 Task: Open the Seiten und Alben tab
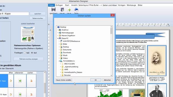coord(110,5)
